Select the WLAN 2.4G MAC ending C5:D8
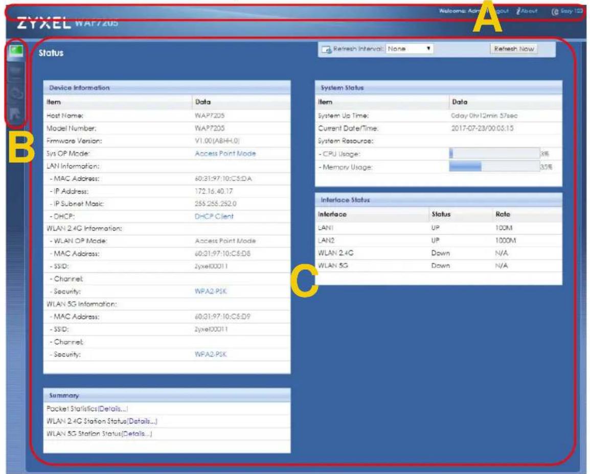Image resolution: width=590 pixels, height=474 pixels. 223,254
